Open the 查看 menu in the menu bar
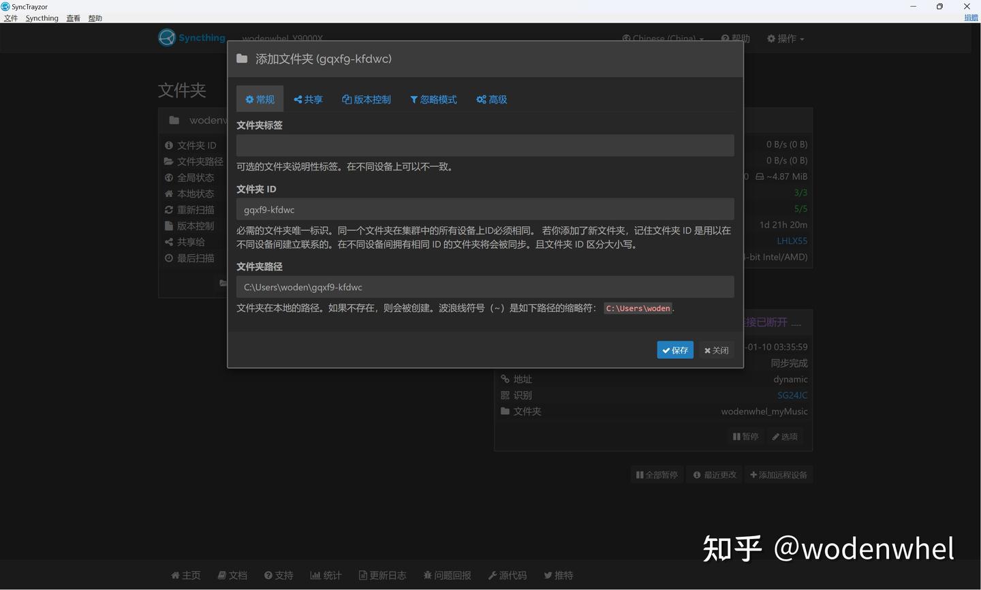The height and width of the screenshot is (590, 981). [x=72, y=18]
